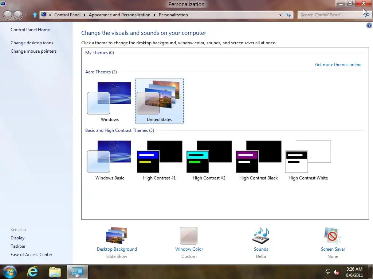This screenshot has height=279, width=373.
Task: Apply the High Contrast #1 theme
Action: [160, 160]
